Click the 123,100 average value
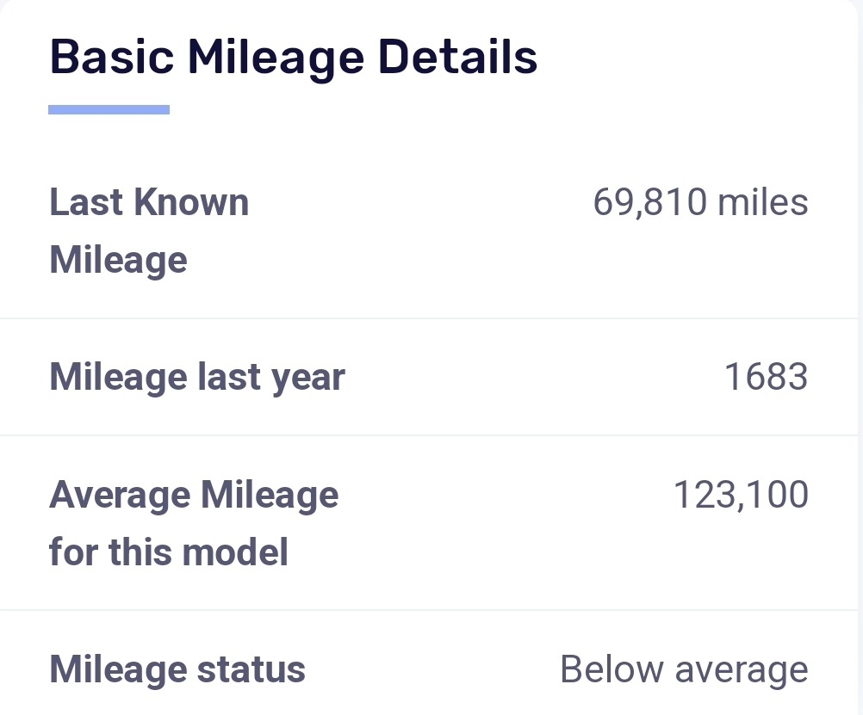This screenshot has width=863, height=715. (741, 496)
